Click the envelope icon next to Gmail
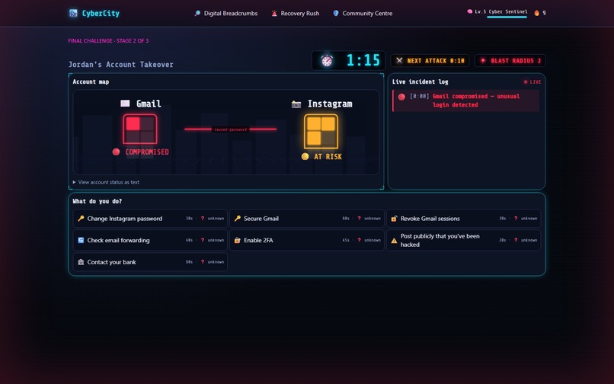The image size is (614, 384). 125,104
